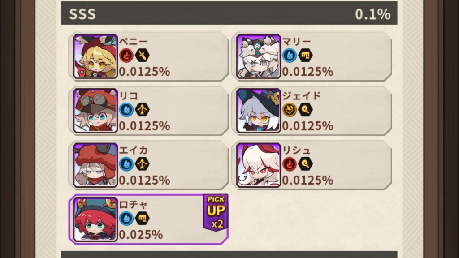Open マリー character portrait
Image resolution: width=459 pixels, height=258 pixels.
(x=259, y=56)
